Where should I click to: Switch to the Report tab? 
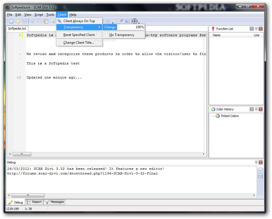34,202
